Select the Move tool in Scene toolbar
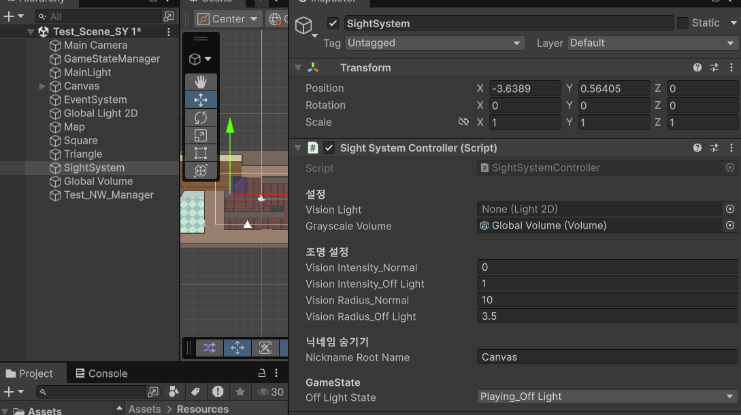 pos(201,100)
